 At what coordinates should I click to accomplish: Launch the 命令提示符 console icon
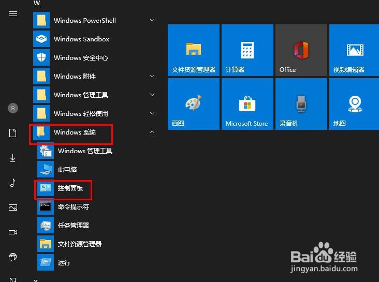click(x=46, y=206)
